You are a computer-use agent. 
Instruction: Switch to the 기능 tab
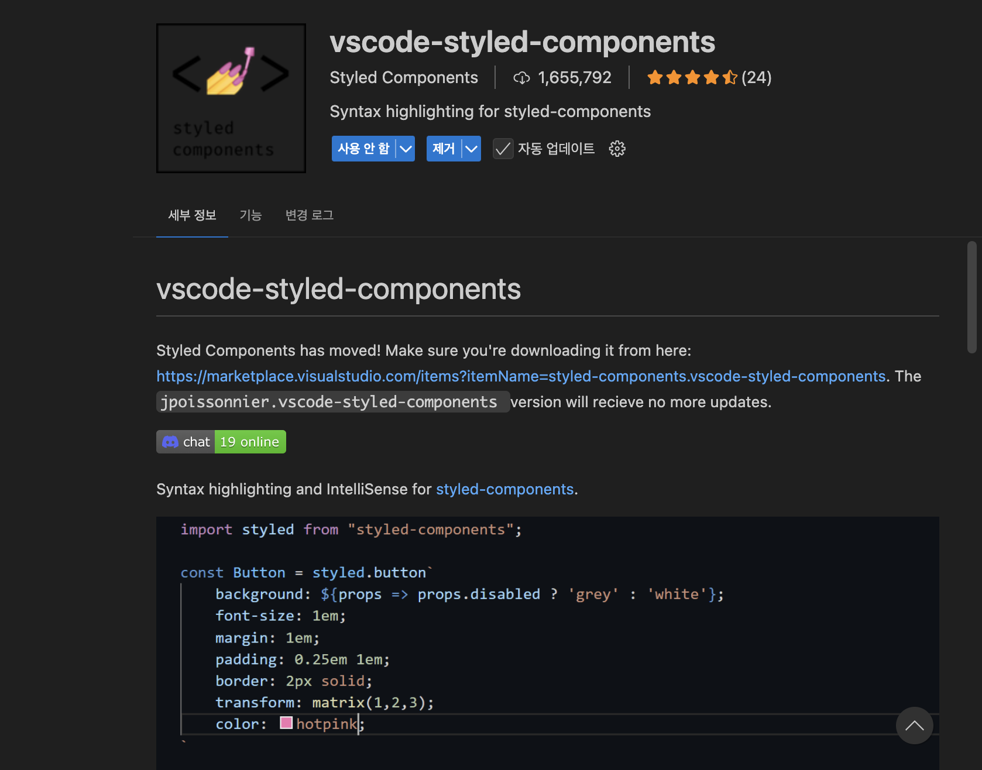pos(250,215)
